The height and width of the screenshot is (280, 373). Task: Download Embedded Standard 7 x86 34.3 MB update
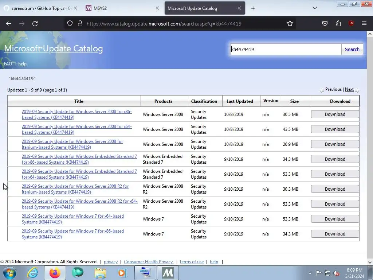(x=335, y=159)
